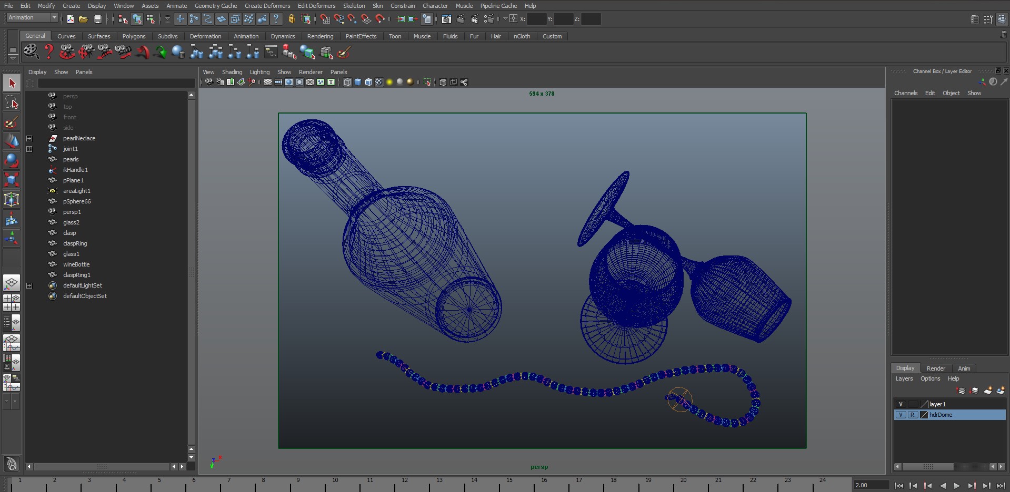
Task: Click the Snap to grids icon
Action: point(325,19)
